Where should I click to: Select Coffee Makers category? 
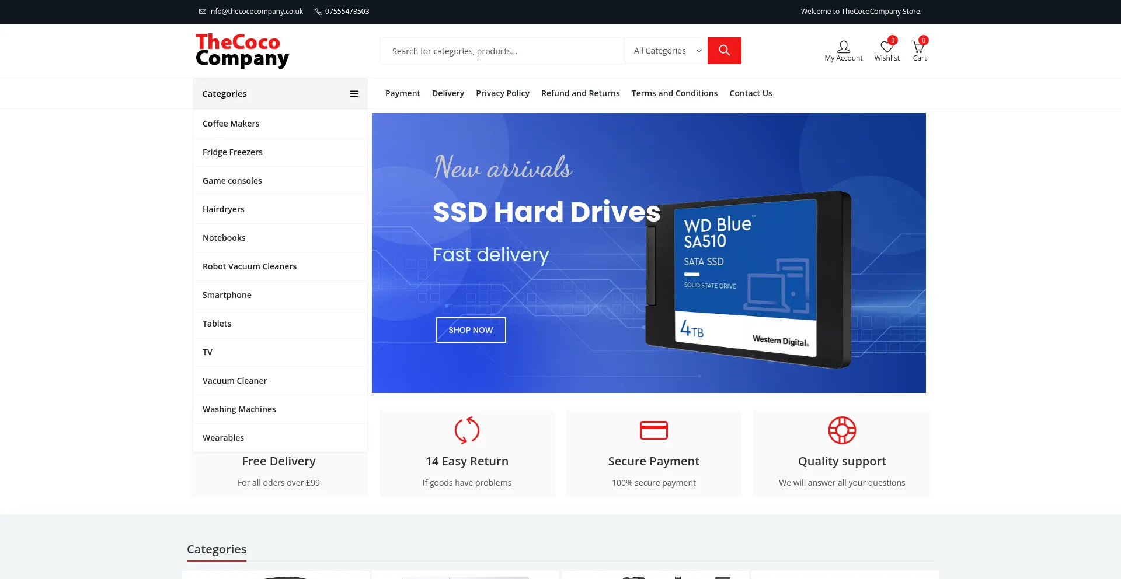point(280,124)
